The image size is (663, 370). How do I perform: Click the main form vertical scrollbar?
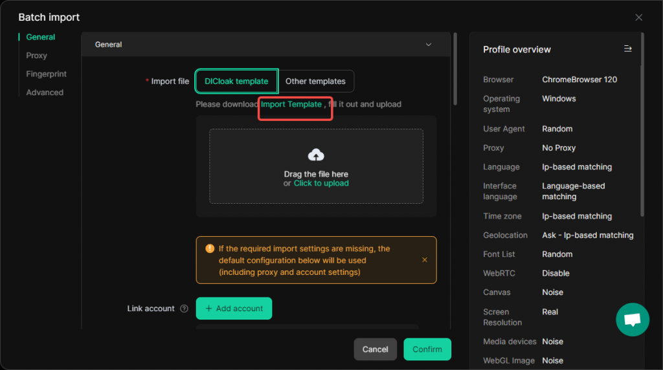[455, 69]
